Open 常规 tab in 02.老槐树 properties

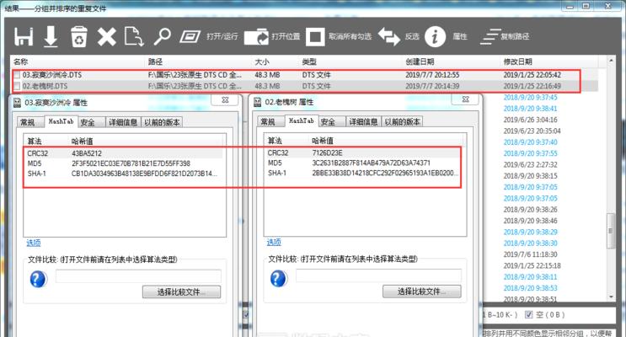pyautogui.click(x=268, y=122)
